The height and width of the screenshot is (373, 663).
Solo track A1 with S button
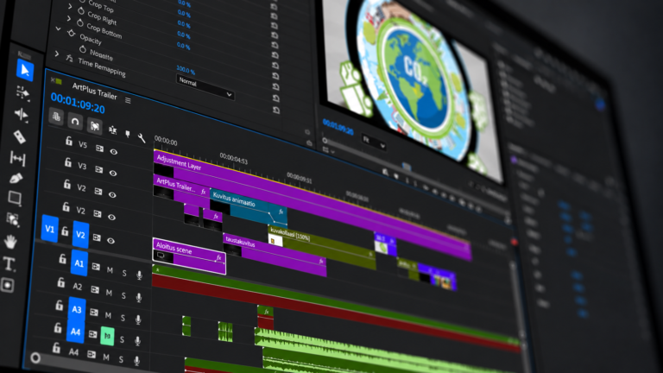coord(124,273)
